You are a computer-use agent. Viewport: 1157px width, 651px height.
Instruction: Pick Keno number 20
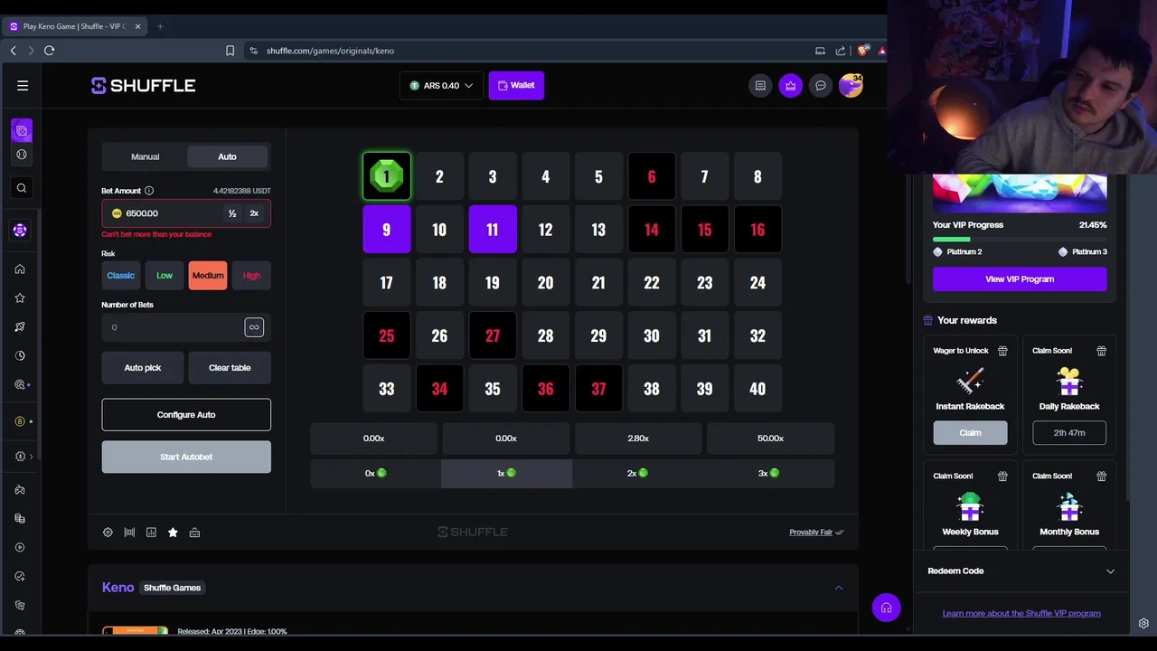(x=545, y=283)
